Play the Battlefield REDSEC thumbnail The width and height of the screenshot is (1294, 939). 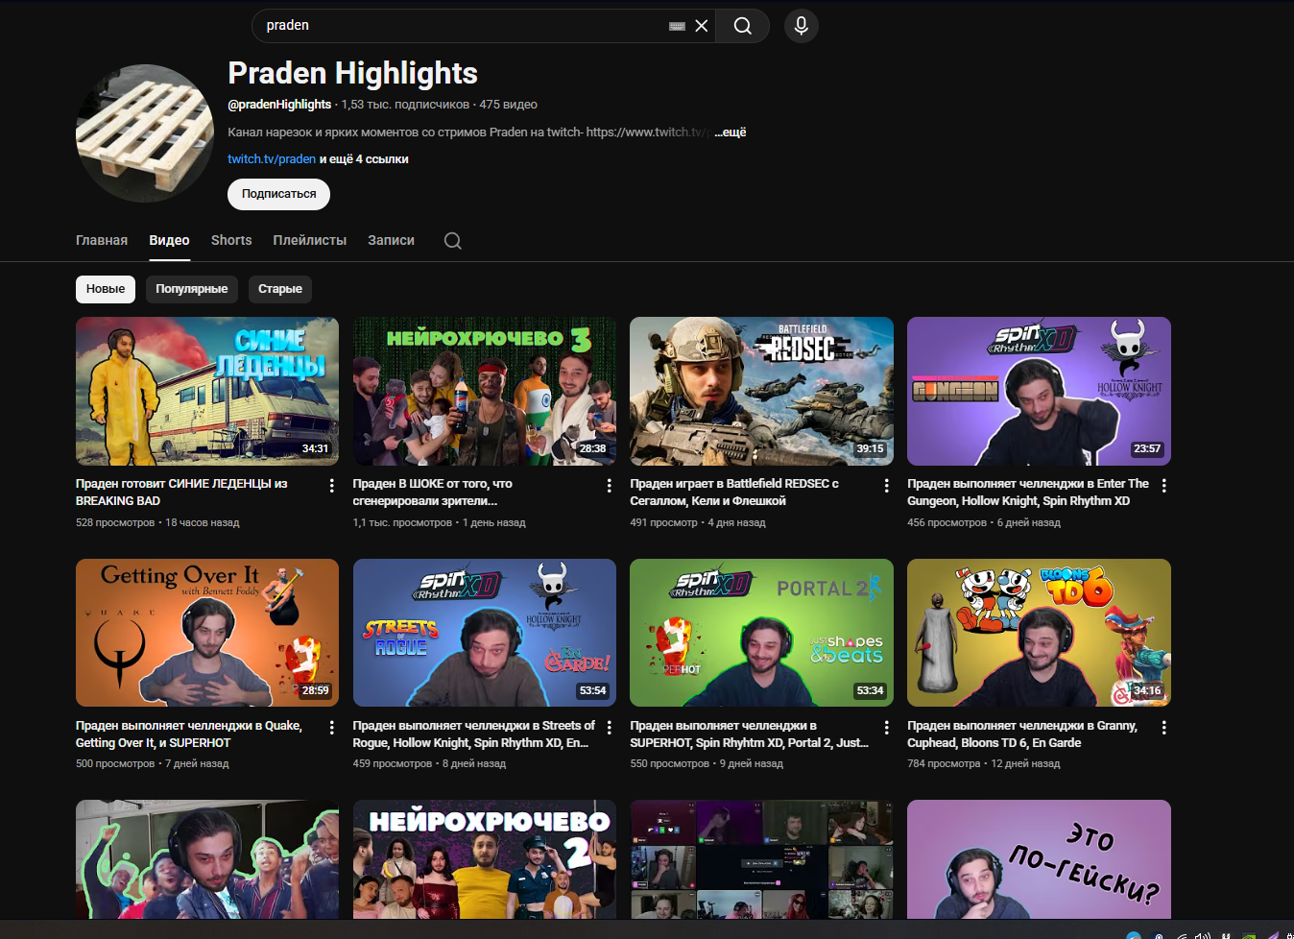click(761, 392)
